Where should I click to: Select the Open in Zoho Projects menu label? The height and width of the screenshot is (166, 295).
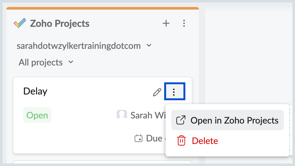234,120
